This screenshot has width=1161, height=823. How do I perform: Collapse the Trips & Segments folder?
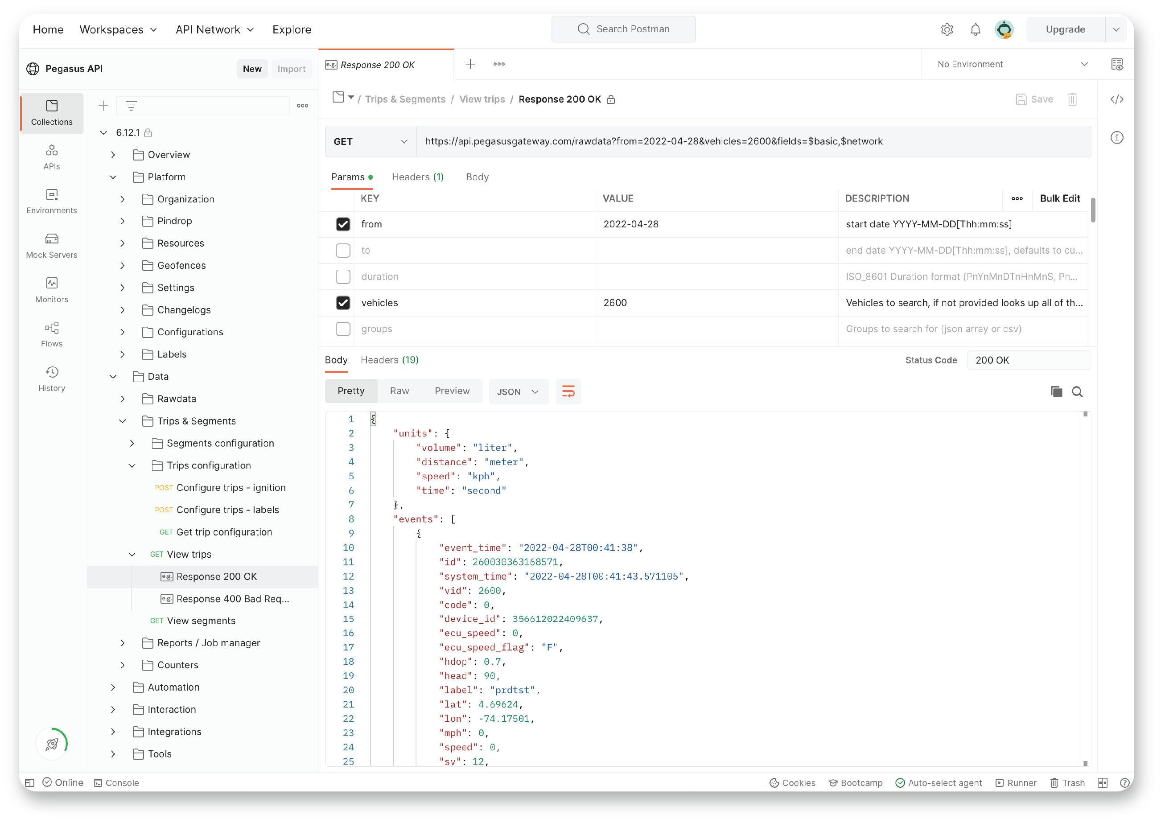123,421
